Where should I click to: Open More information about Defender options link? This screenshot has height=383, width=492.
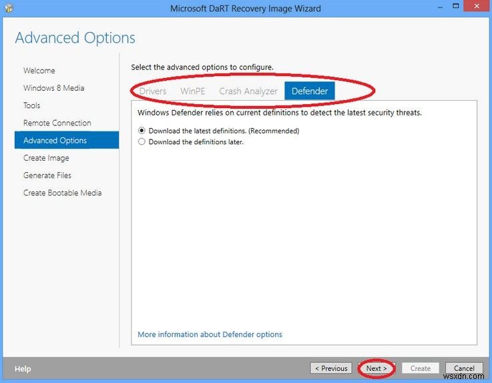pyautogui.click(x=210, y=334)
